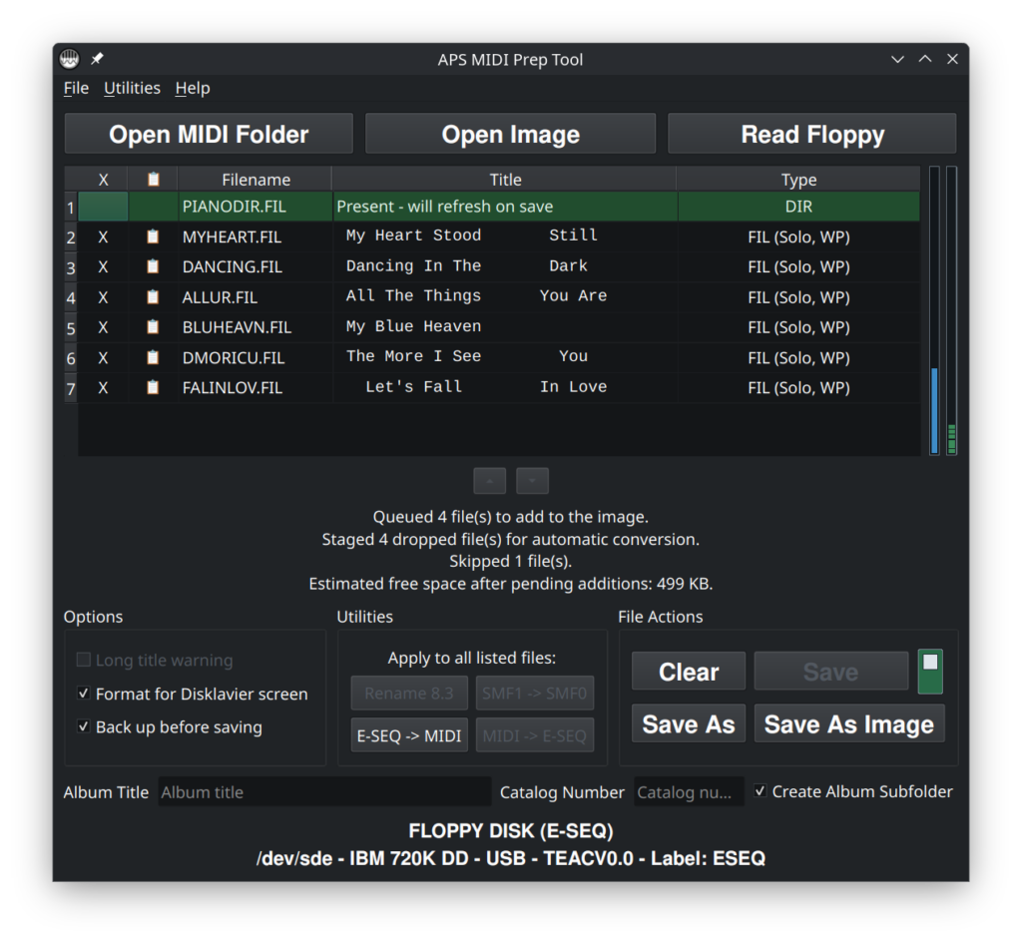Click the SMF1 -> SMF0 button
1022x944 pixels.
click(x=535, y=694)
